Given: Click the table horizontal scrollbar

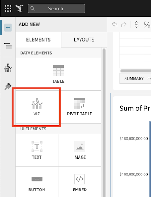Looking at the screenshot, I should click(136, 71).
